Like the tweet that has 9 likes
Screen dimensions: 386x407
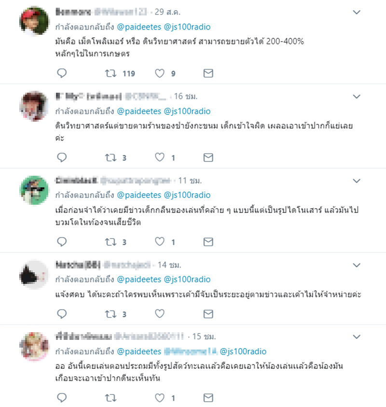(160, 73)
